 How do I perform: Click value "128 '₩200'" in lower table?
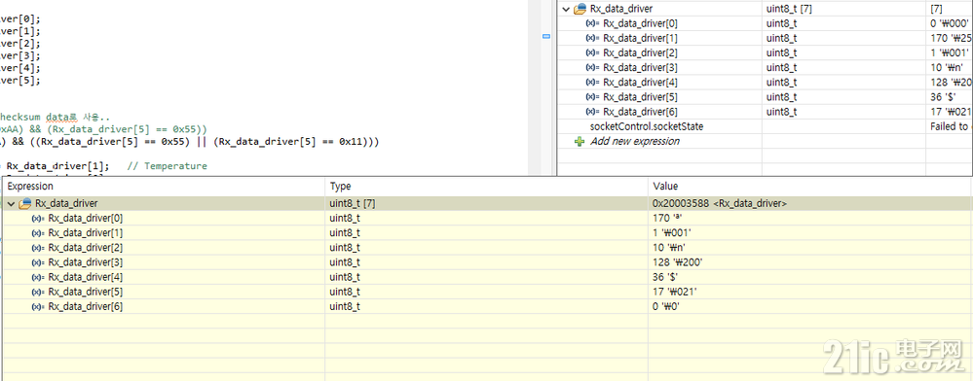677,262
